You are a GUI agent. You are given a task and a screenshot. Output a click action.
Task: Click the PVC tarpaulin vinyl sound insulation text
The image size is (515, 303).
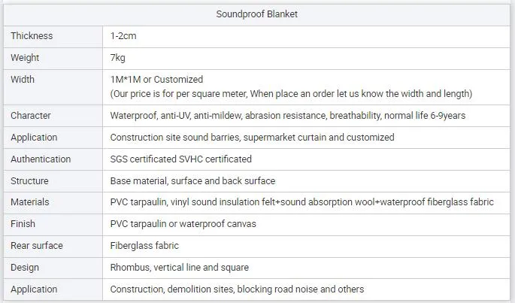[x=301, y=202]
